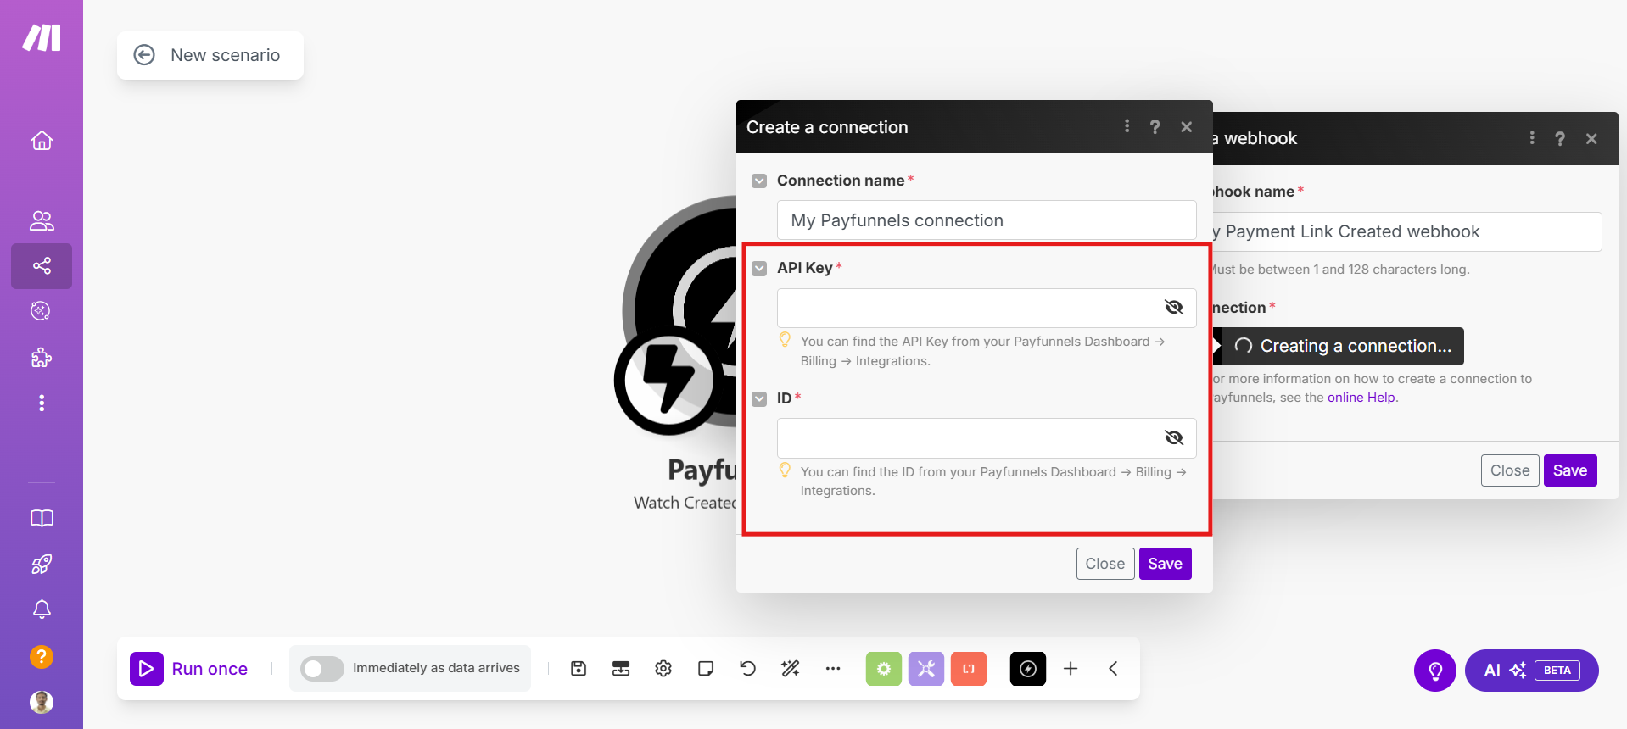The image size is (1627, 729).
Task: Collapse the toolbar with left chevron
Action: [1113, 669]
